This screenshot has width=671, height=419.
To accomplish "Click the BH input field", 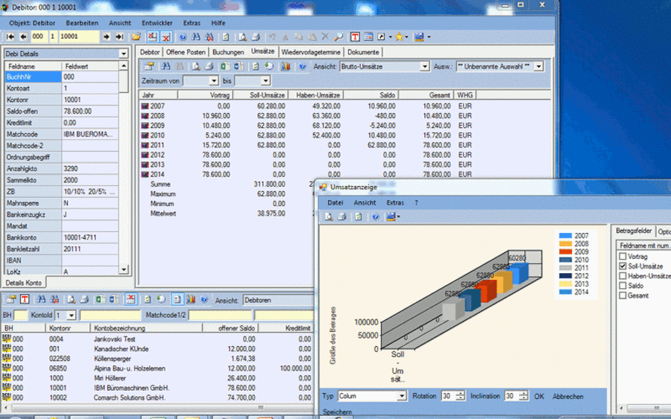I will (20, 316).
